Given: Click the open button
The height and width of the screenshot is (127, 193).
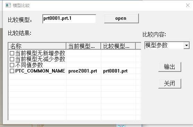Looking at the screenshot, I should click(x=121, y=18).
